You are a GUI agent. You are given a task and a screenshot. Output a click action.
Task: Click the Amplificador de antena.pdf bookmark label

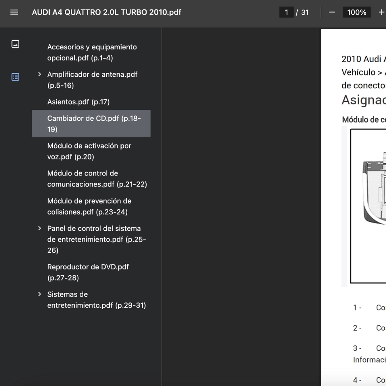[x=92, y=80]
